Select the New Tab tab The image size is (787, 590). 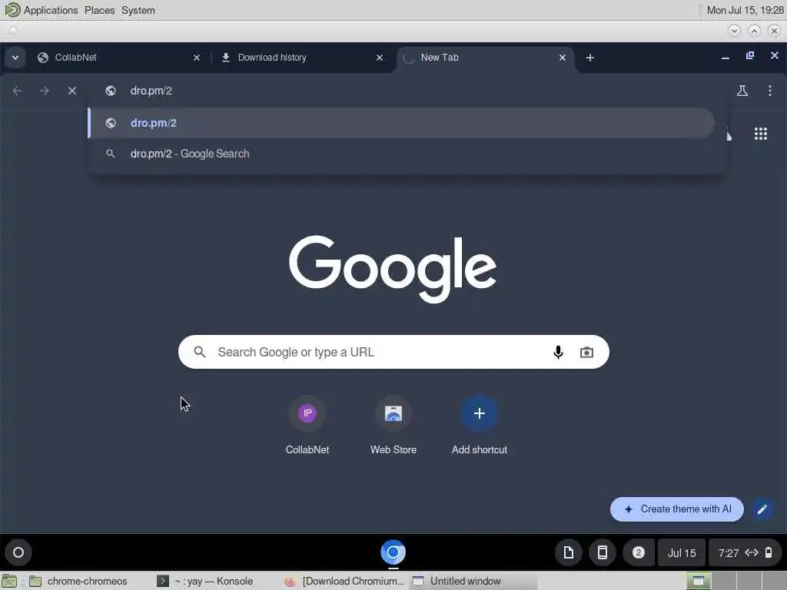485,58
